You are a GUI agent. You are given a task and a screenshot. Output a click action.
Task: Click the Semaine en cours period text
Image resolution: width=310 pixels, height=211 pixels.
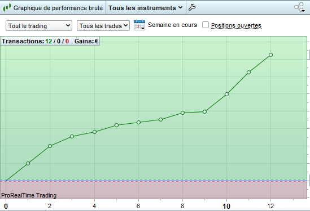coord(172,25)
